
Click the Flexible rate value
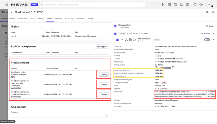pos(160,86)
